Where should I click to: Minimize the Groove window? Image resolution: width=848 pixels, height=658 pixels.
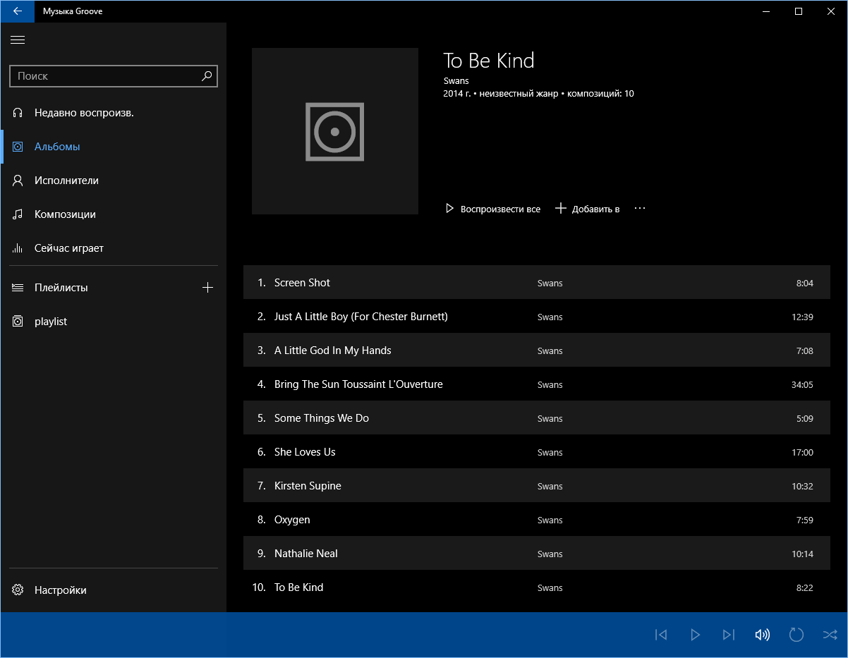(x=766, y=11)
